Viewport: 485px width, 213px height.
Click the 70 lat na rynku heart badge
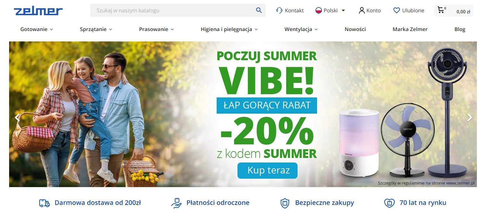389,203
